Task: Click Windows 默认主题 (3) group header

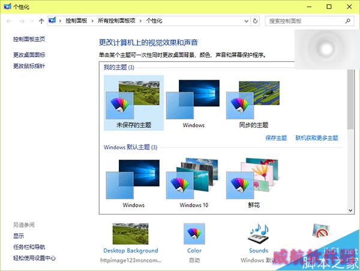Action: tap(130, 147)
